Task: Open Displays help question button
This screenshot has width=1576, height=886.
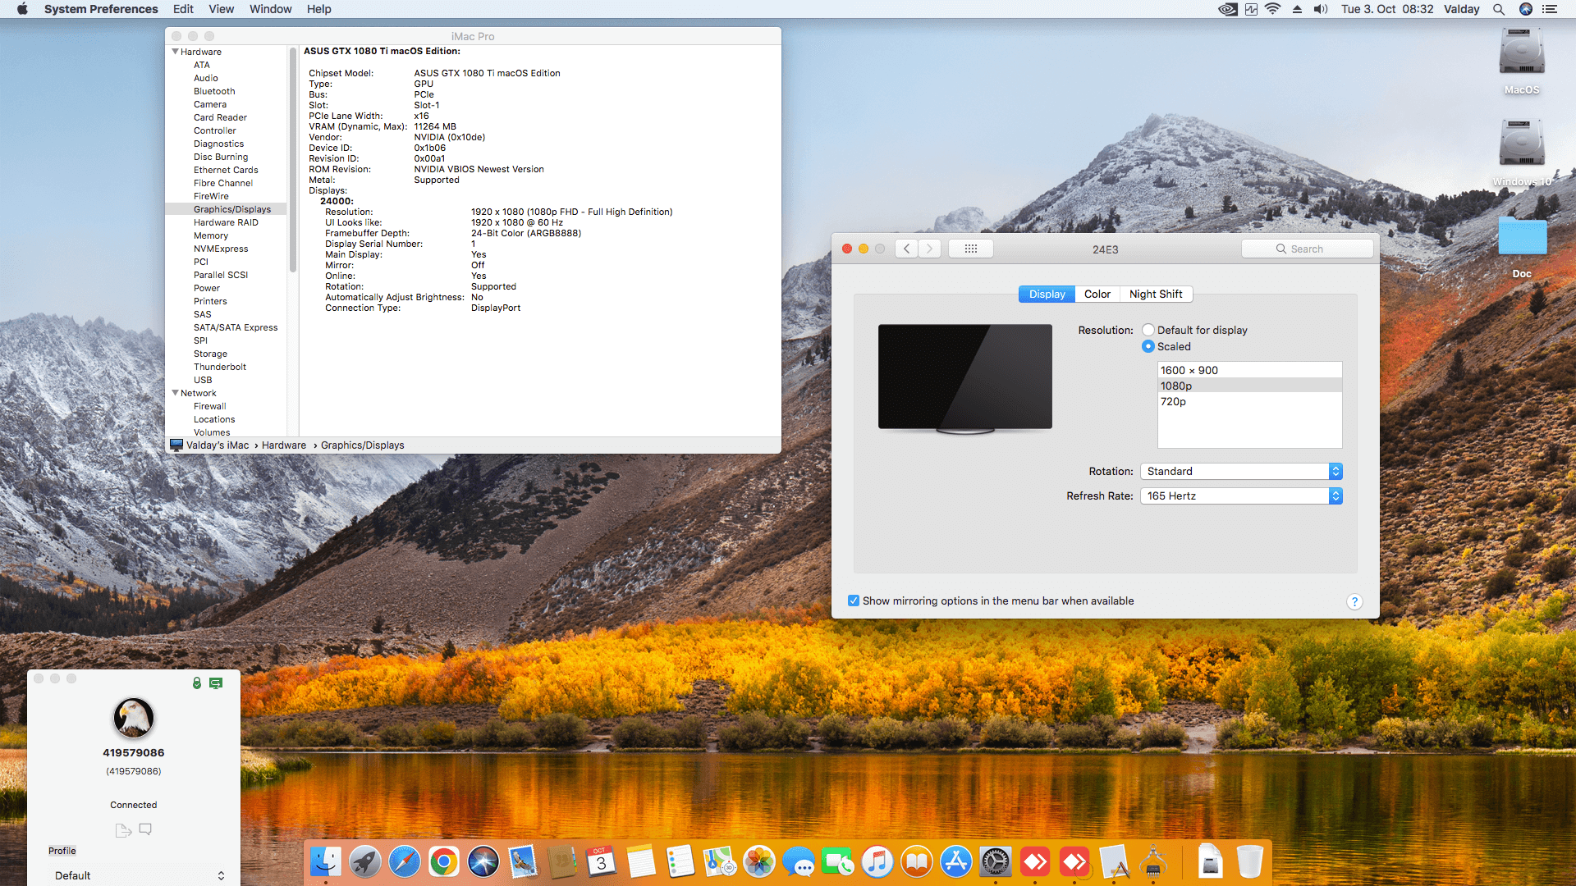Action: 1354,601
